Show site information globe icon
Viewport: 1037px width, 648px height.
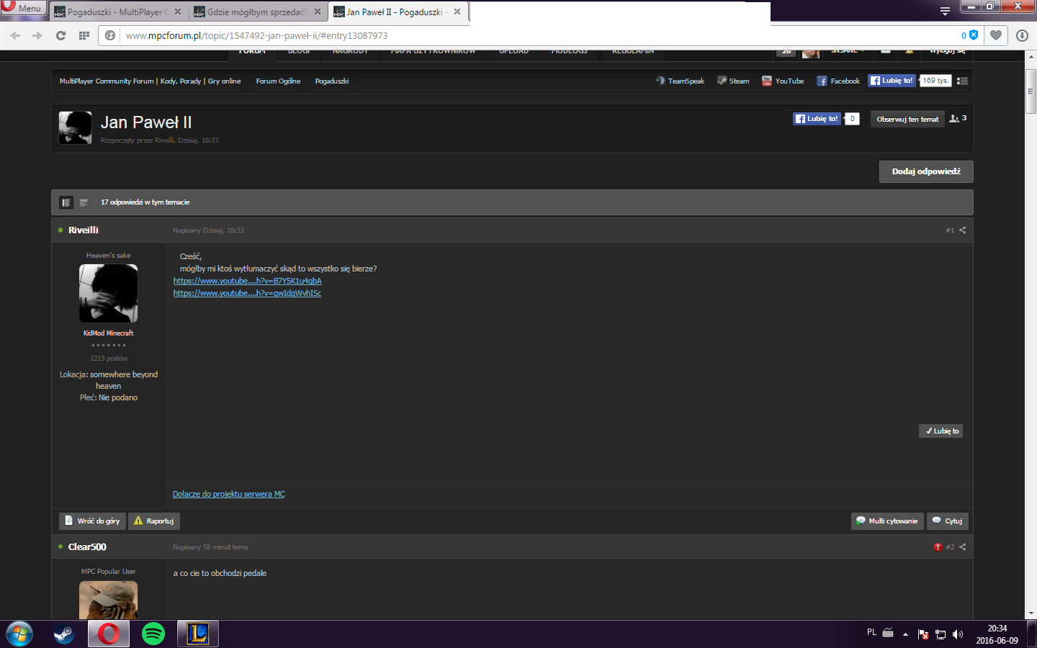click(110, 35)
